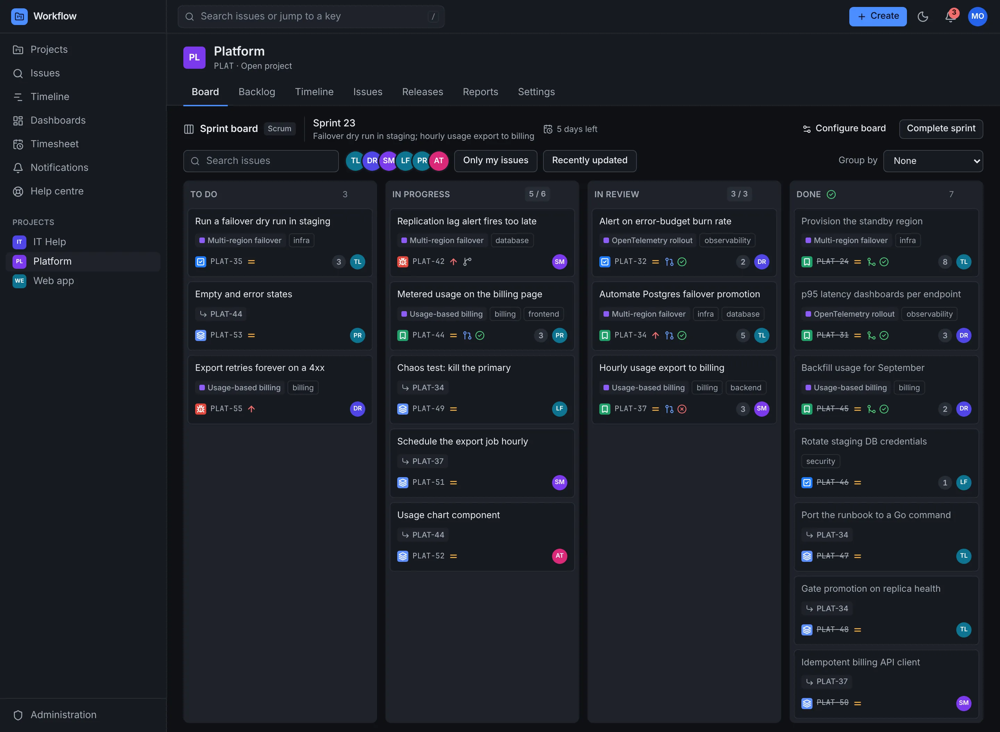Open the project Settings tab

pyautogui.click(x=536, y=92)
